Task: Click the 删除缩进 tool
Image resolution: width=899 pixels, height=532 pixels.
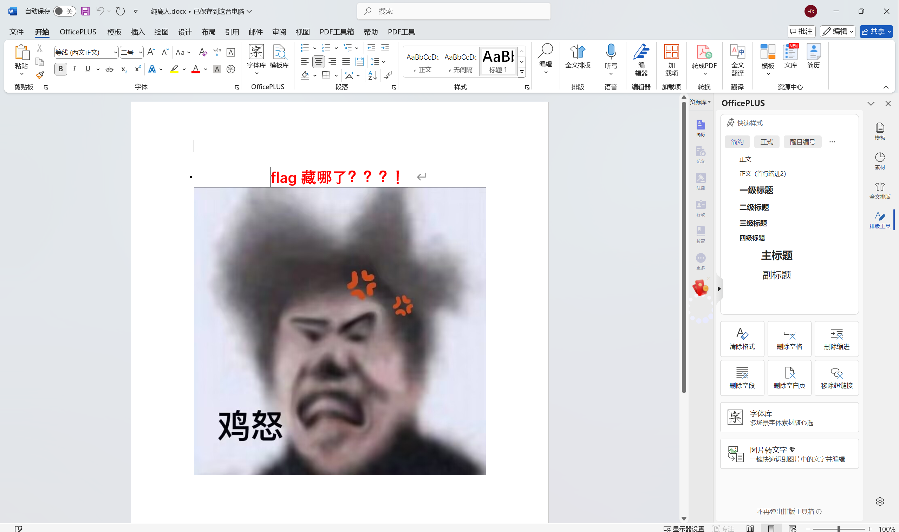Action: coord(836,339)
